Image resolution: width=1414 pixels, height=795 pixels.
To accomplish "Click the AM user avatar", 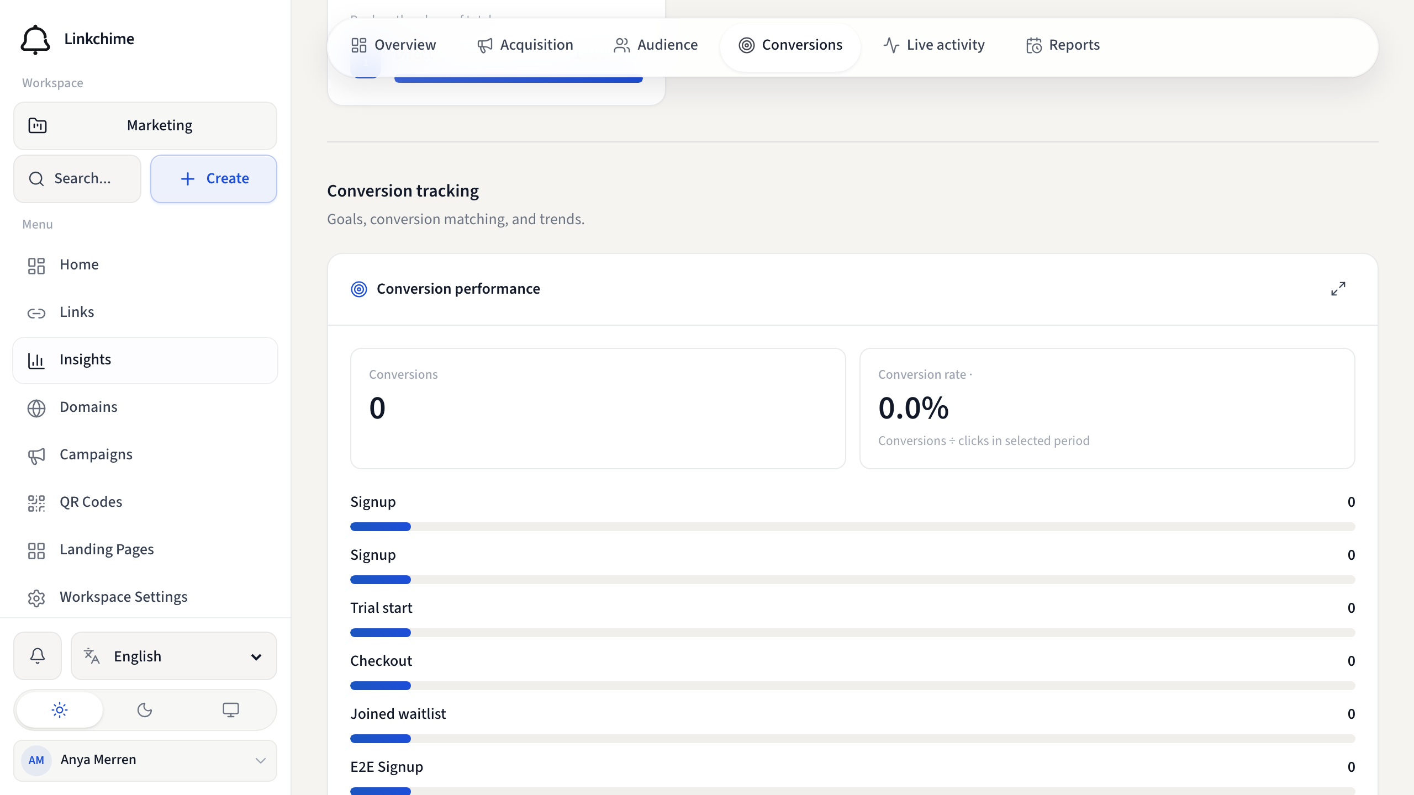I will [x=36, y=760].
